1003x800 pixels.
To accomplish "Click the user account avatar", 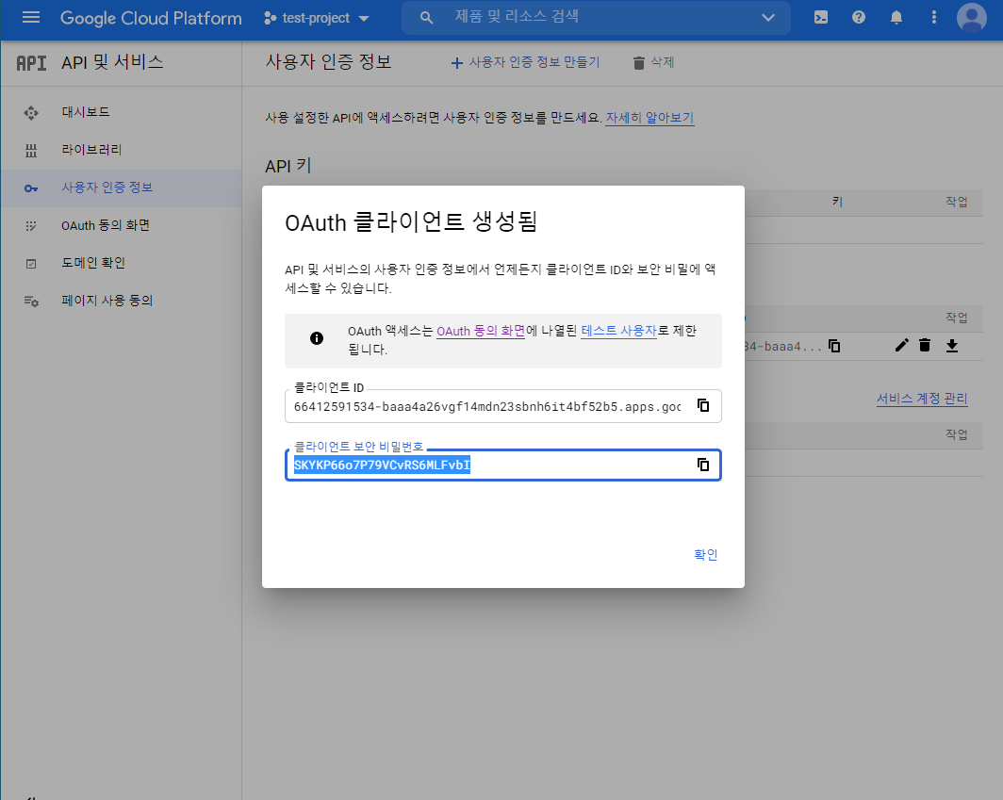I will point(972,17).
